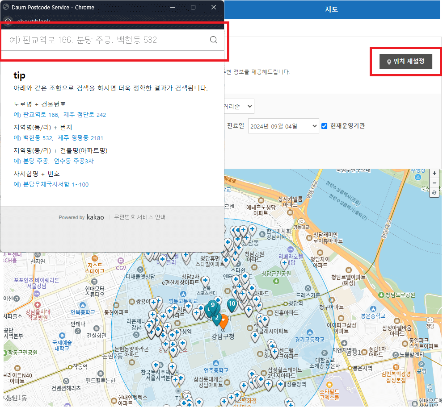Screen dimensions: 447x411
Task: Select the orange location marker near 강남구청
Action: point(224,319)
